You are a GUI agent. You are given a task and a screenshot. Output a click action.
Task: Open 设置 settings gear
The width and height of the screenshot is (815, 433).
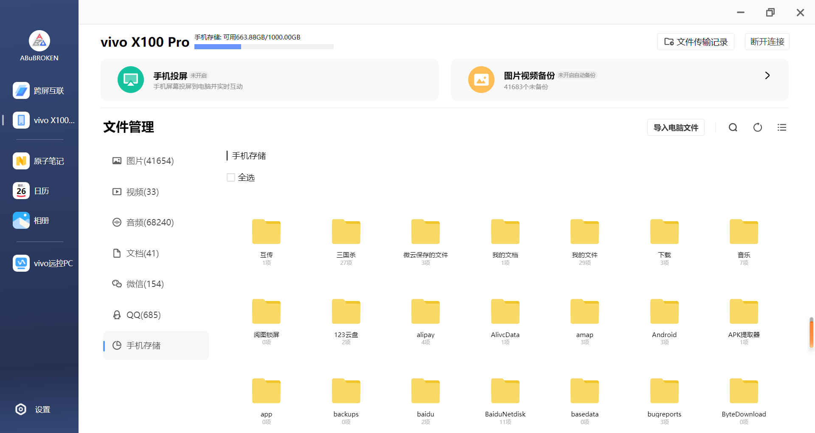click(x=33, y=409)
